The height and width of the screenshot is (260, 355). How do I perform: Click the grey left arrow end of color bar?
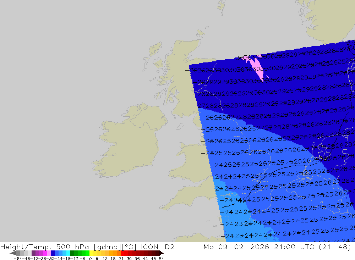(13, 253)
